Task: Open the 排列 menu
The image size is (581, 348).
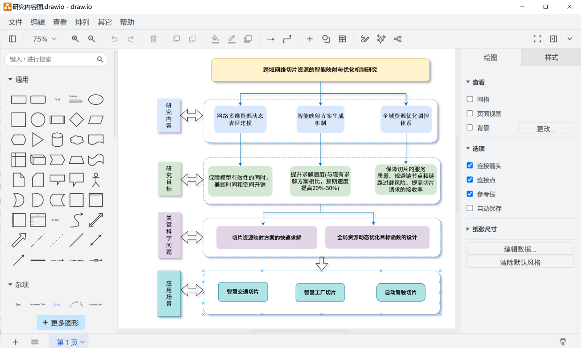Action: pos(82,22)
